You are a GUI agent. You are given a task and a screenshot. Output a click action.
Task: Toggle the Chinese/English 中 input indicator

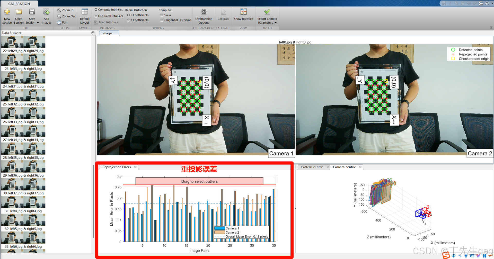[453, 256]
